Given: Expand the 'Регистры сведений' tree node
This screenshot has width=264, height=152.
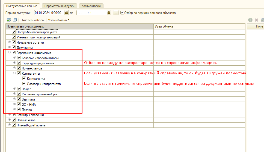Looking at the screenshot, I should [x=10, y=115].
